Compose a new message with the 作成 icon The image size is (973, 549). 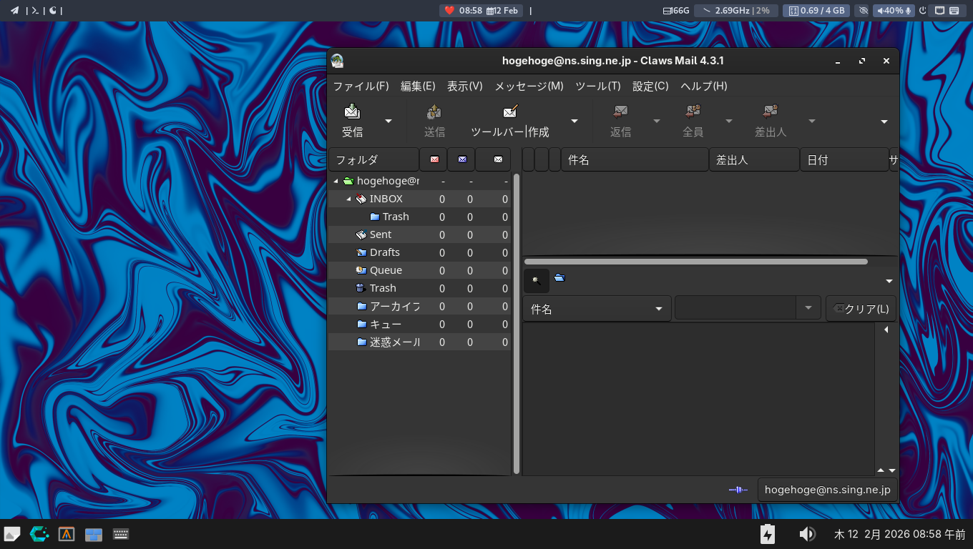(x=510, y=121)
